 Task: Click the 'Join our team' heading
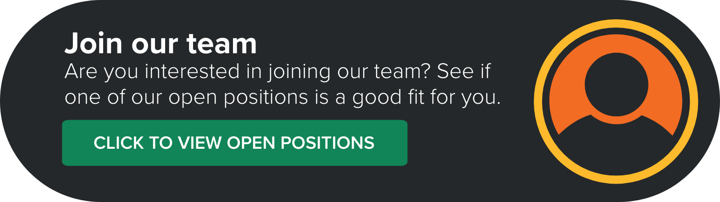[x=161, y=44]
